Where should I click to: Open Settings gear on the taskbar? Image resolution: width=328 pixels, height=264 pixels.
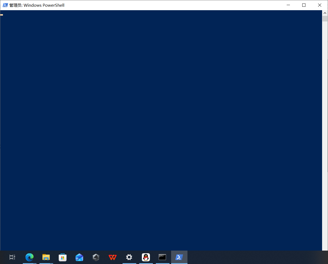[129, 258]
